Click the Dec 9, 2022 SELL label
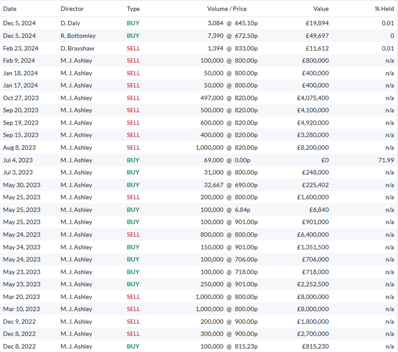The image size is (398, 352). pyautogui.click(x=133, y=322)
